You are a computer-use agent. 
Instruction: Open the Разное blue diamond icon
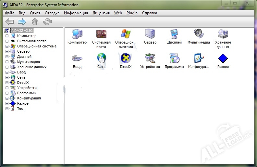(x=223, y=58)
